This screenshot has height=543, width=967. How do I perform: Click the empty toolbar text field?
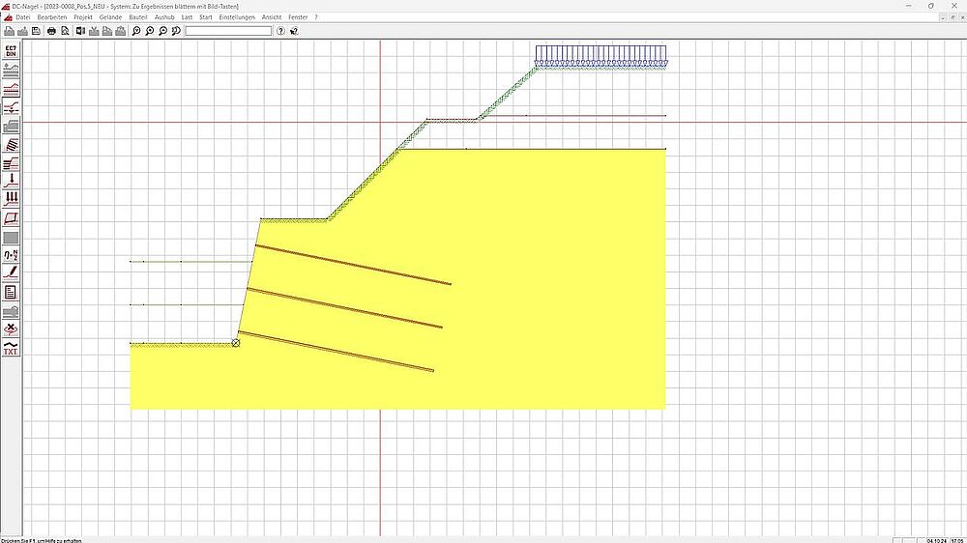[228, 31]
